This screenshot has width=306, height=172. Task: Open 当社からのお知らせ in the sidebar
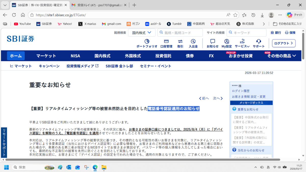click(251, 150)
